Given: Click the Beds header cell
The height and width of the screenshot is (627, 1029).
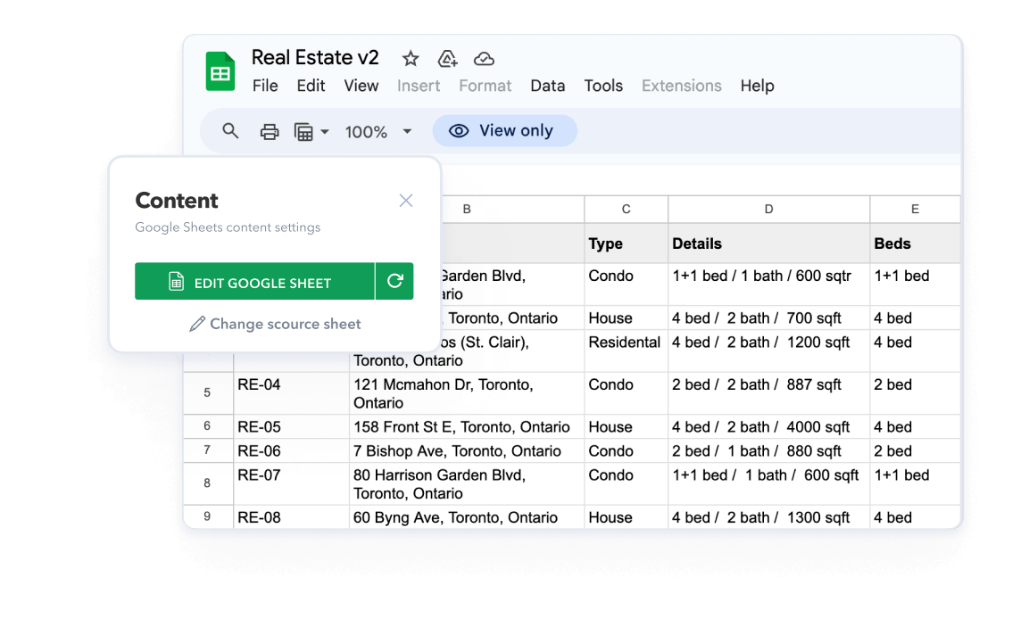Looking at the screenshot, I should (915, 243).
